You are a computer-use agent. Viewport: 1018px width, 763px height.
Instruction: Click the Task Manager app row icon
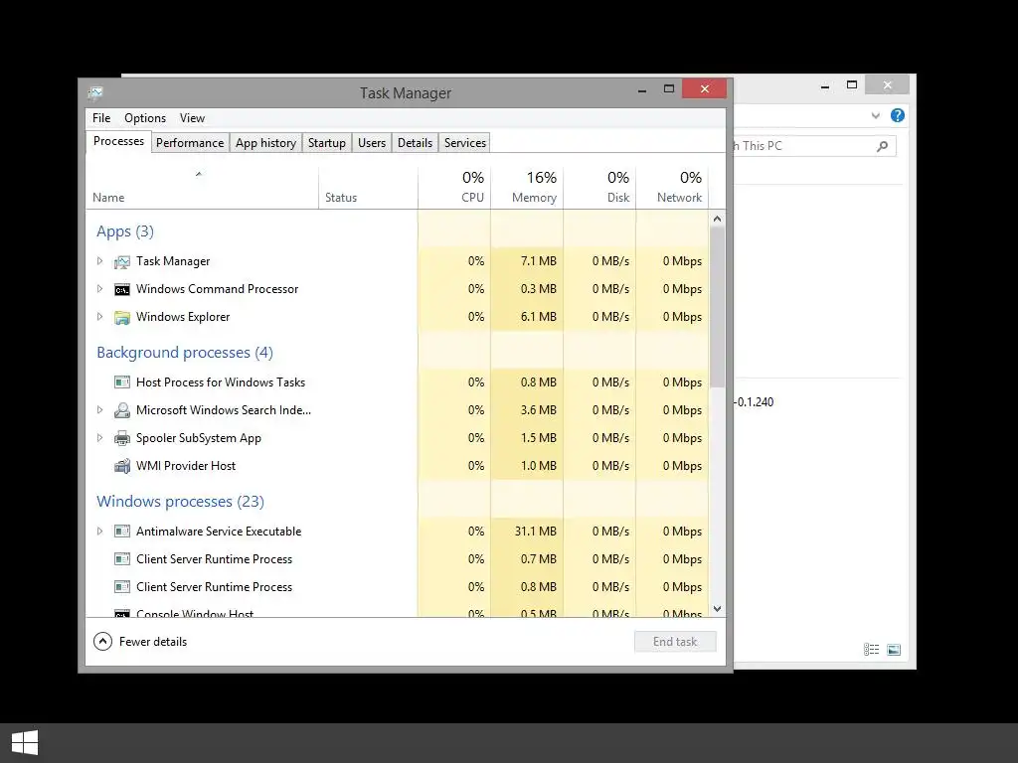click(122, 261)
